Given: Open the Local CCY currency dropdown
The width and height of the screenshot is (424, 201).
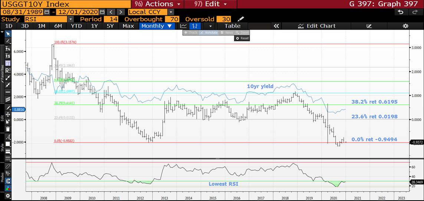Looking at the screenshot, I should [x=171, y=12].
